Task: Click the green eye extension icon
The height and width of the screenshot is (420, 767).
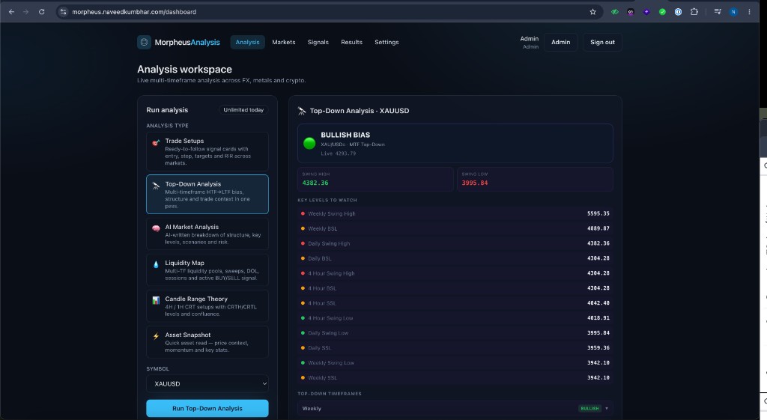Action: pyautogui.click(x=615, y=12)
